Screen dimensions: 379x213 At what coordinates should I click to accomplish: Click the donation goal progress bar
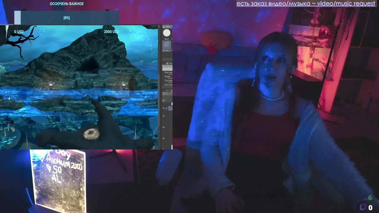tap(67, 18)
